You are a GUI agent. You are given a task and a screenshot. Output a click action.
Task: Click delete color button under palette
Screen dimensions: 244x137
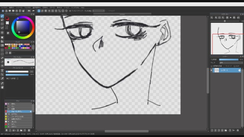(10, 53)
